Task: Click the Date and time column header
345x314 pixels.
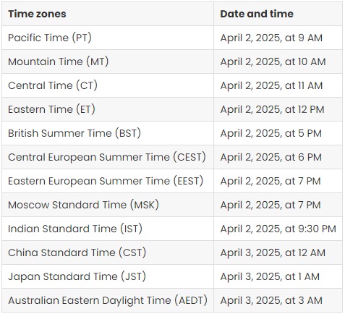Action: tap(278, 14)
